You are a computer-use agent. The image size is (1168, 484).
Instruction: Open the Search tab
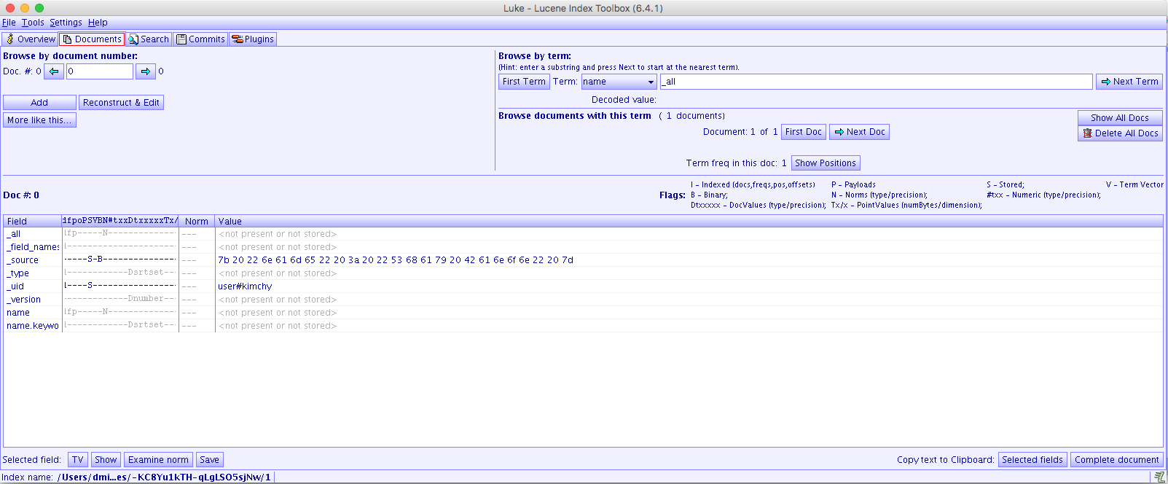(x=149, y=39)
